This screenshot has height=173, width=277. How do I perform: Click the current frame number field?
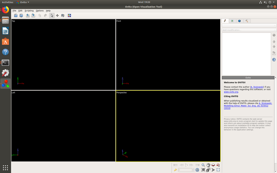click(185, 170)
